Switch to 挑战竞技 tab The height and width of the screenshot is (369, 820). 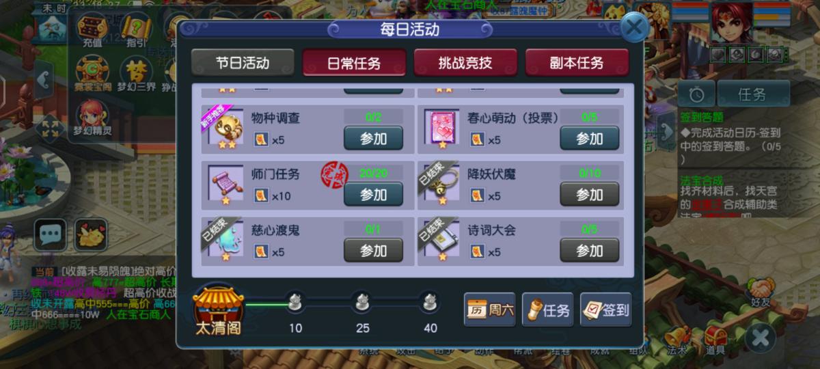click(x=465, y=63)
